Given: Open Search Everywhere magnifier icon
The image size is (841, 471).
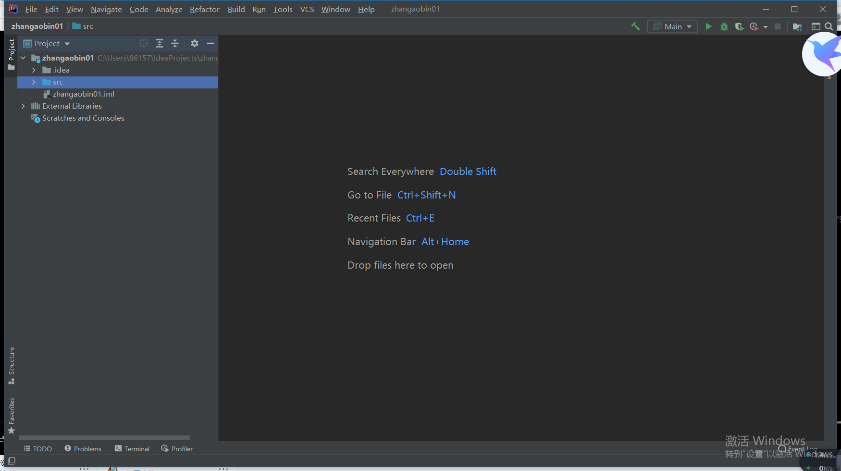Looking at the screenshot, I should (829, 26).
